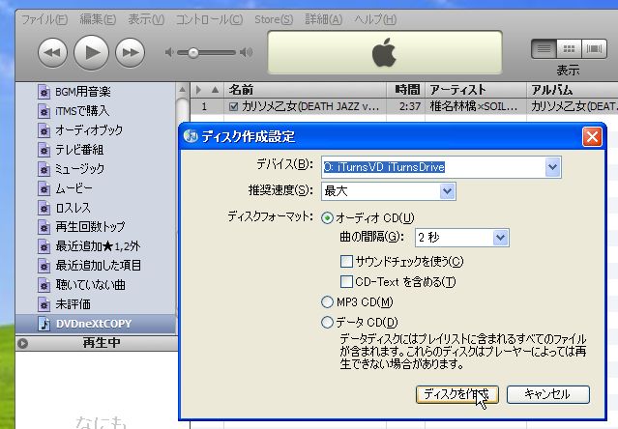
Task: Select テレビ番組 playlist icon
Action: 44,150
